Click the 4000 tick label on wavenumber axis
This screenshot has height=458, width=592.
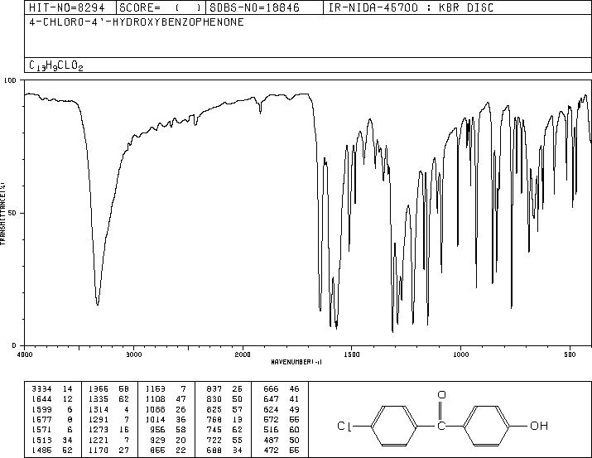(x=25, y=354)
